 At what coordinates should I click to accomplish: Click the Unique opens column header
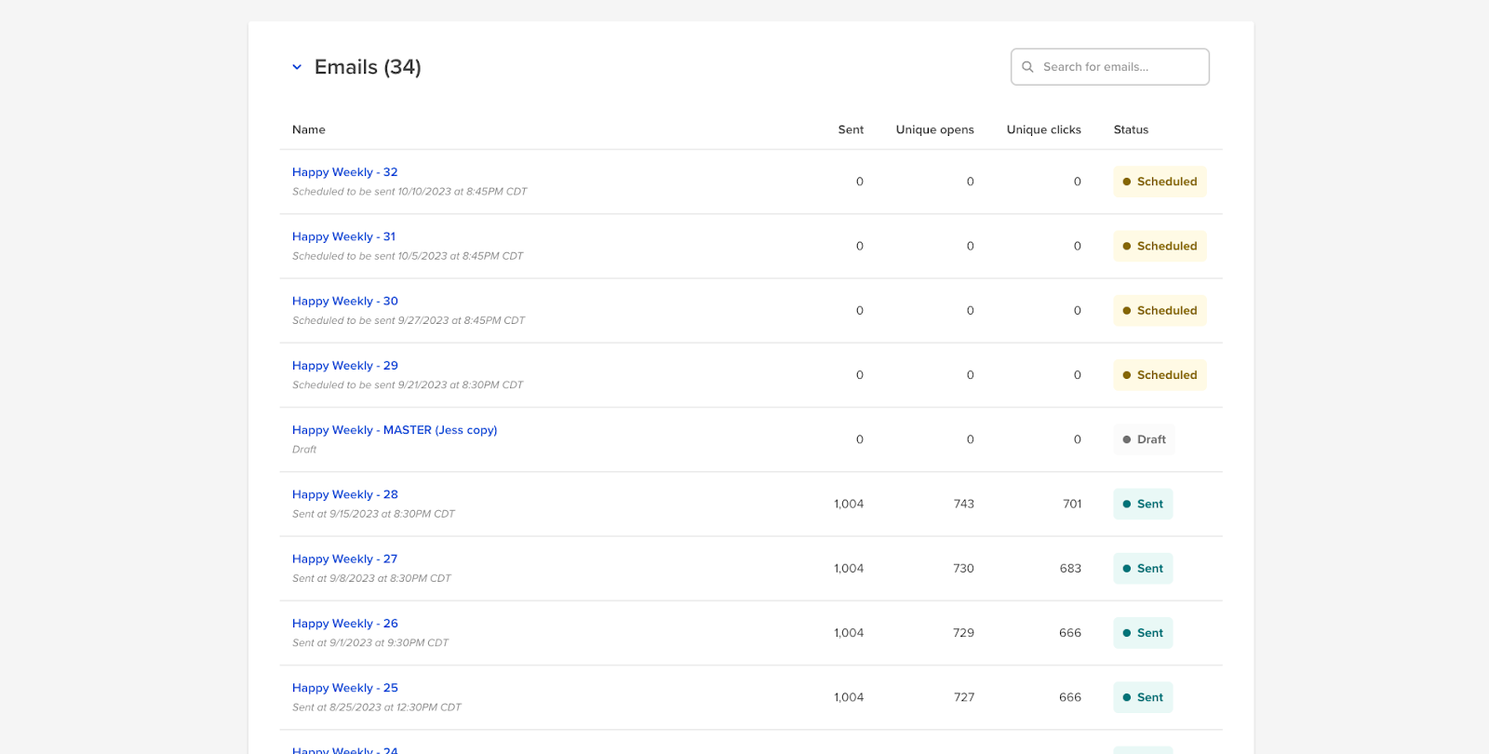pyautogui.click(x=934, y=129)
